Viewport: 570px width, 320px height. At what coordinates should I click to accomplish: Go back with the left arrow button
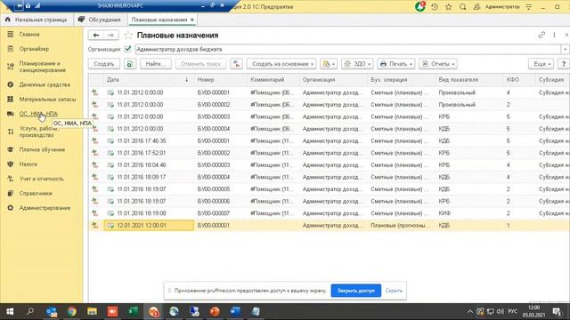pos(96,36)
